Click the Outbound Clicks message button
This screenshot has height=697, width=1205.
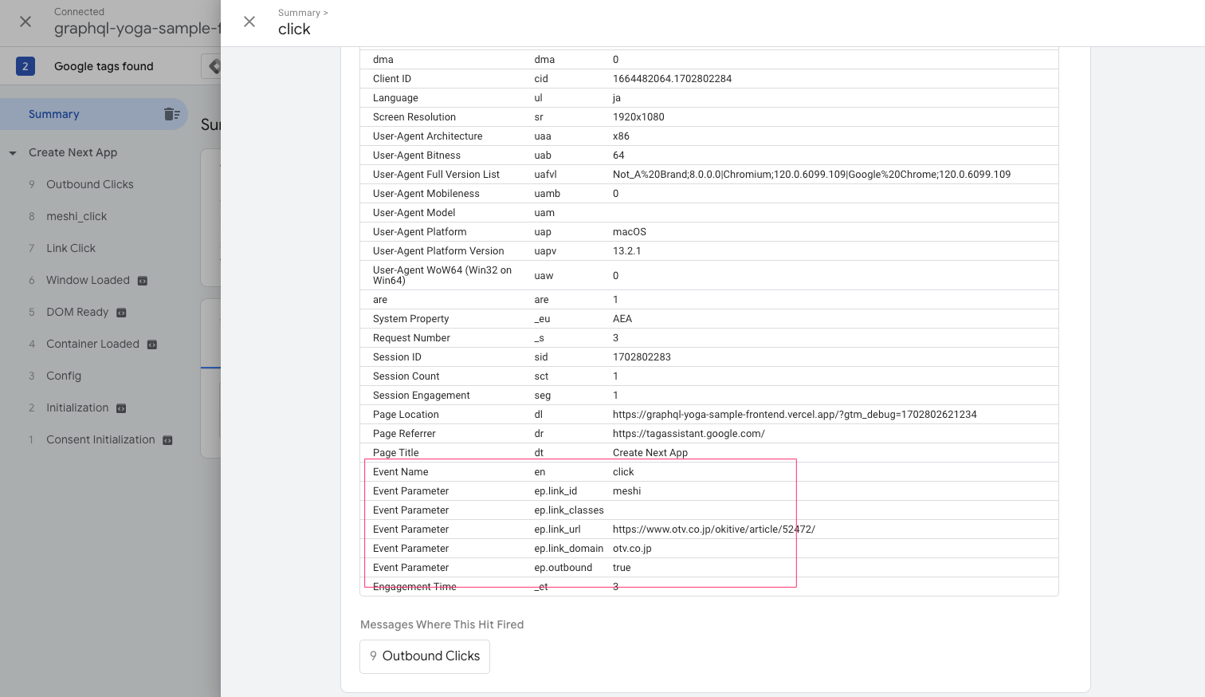point(425,656)
